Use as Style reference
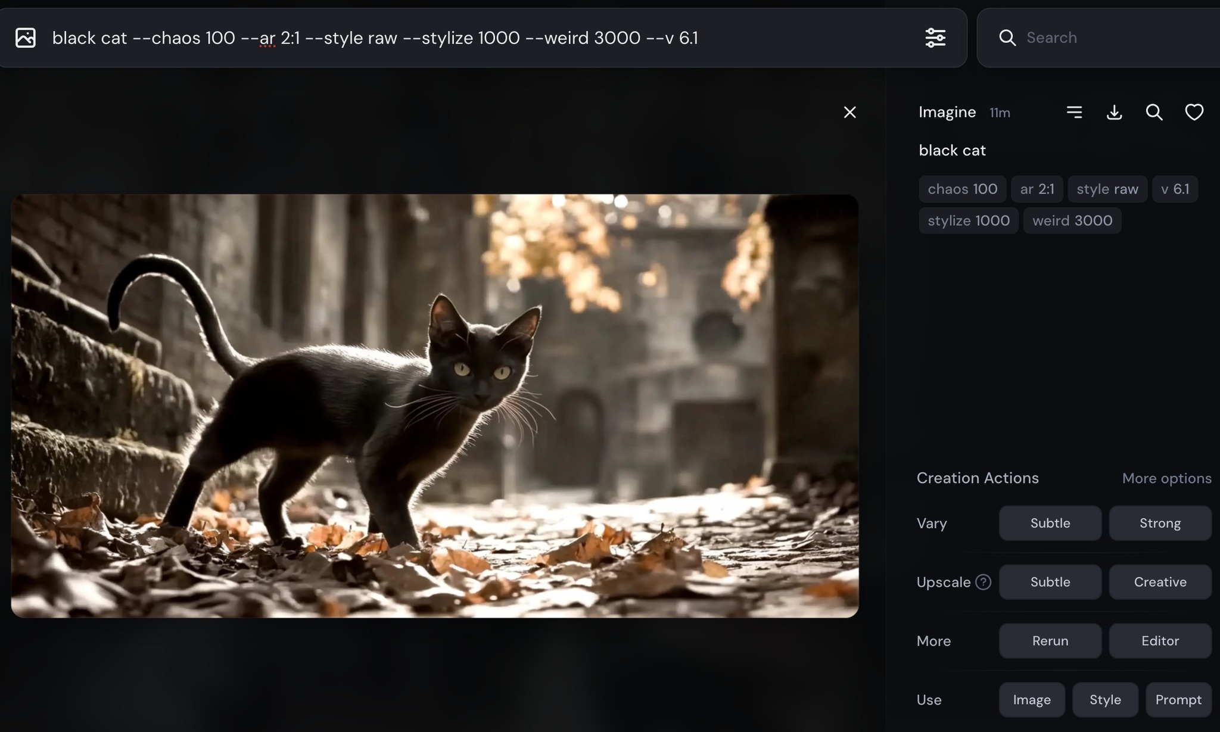The height and width of the screenshot is (732, 1220). click(1105, 700)
